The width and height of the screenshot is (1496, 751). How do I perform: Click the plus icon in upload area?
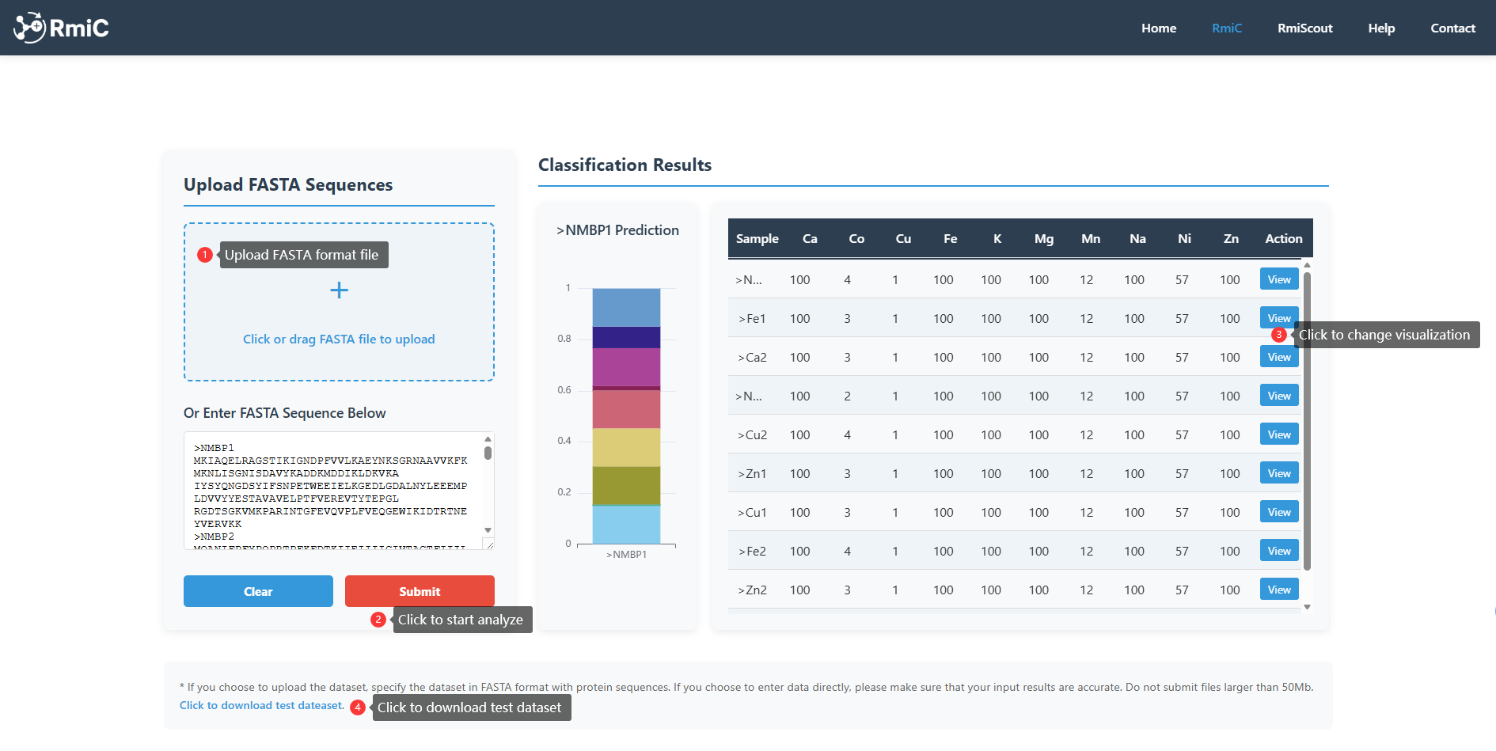339,290
